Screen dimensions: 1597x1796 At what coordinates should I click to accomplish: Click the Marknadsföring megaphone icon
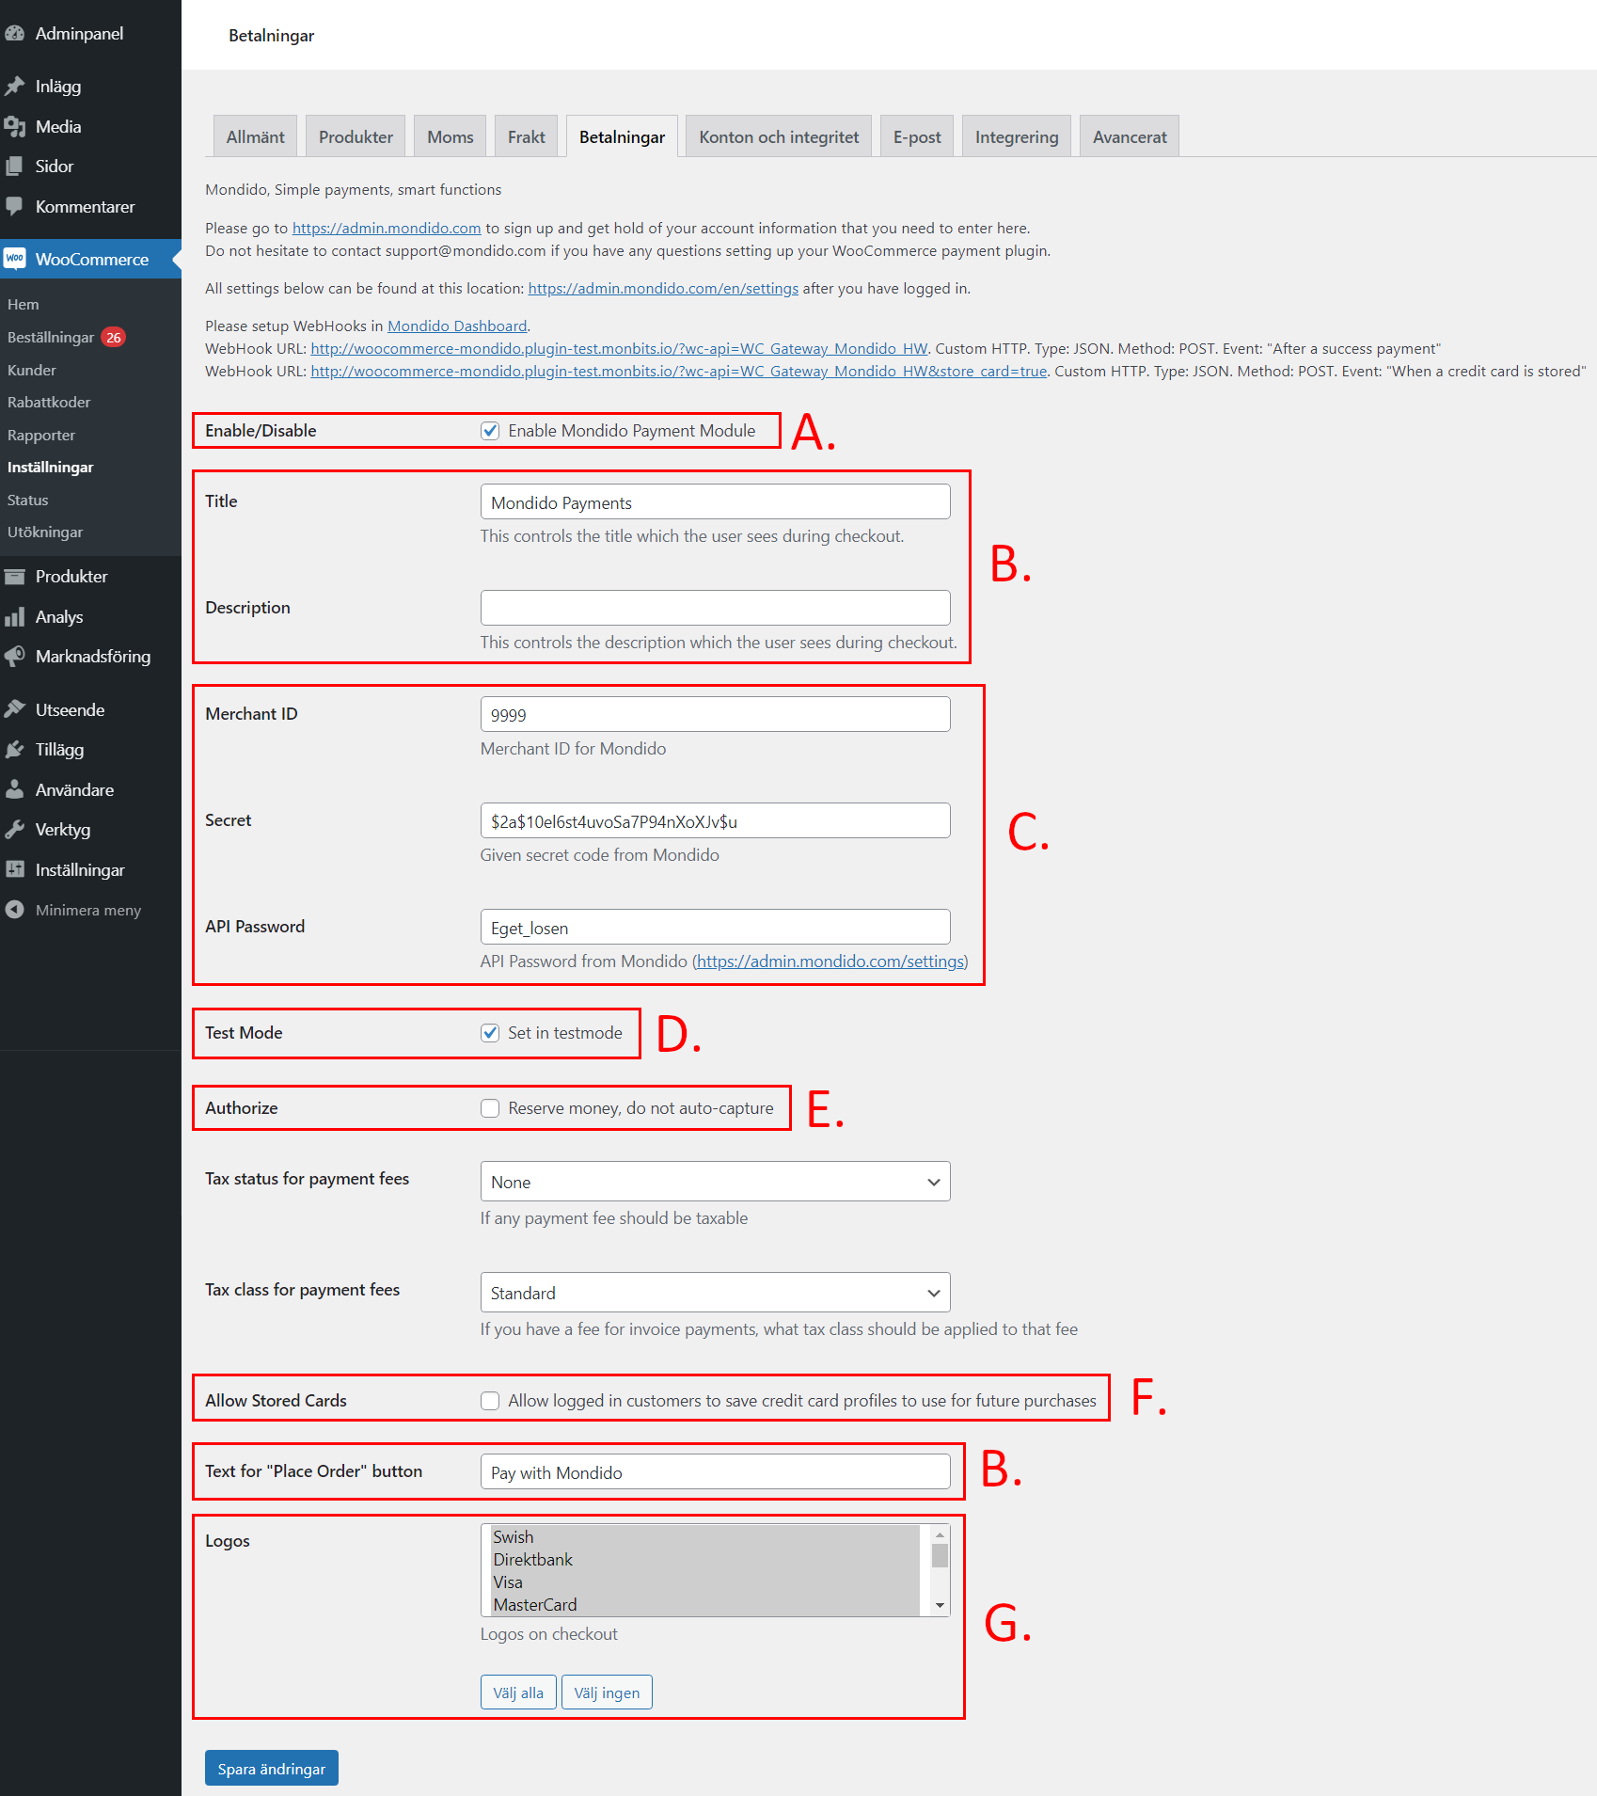click(x=14, y=657)
